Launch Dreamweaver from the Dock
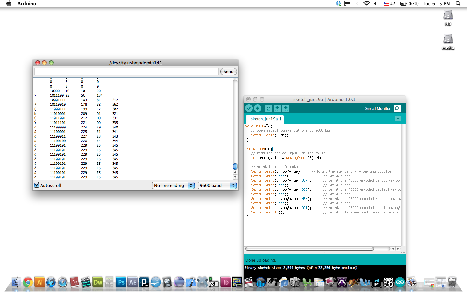Image resolution: width=467 pixels, height=292 pixels. coord(98,282)
